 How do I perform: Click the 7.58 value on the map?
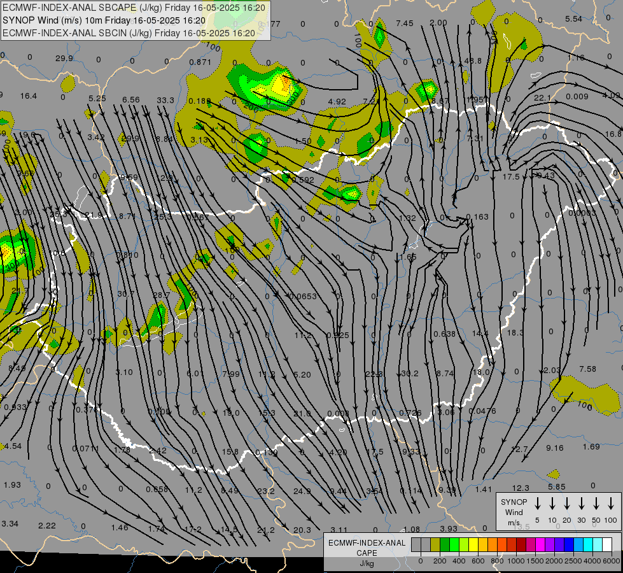[587, 369]
